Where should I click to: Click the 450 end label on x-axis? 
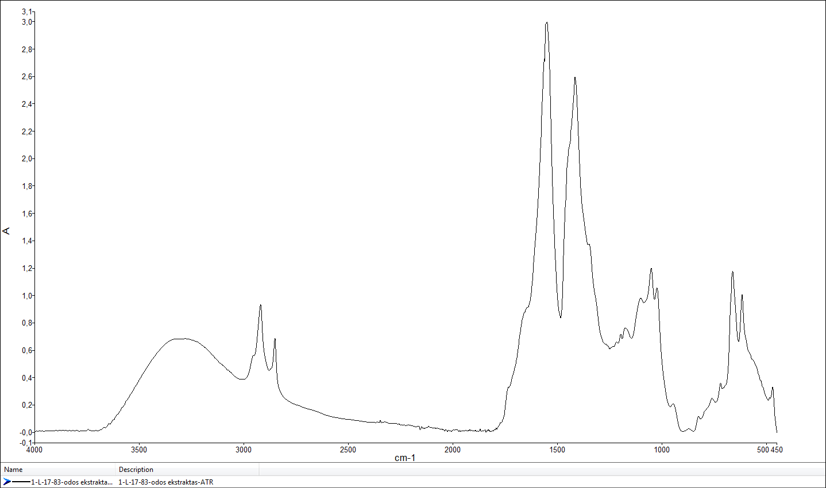pyautogui.click(x=777, y=450)
